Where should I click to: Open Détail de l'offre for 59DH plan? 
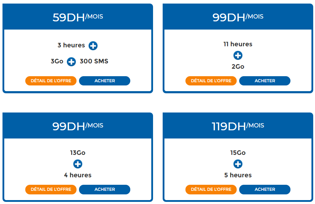click(x=51, y=81)
